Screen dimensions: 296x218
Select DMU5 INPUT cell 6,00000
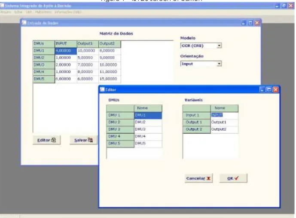pos(66,79)
